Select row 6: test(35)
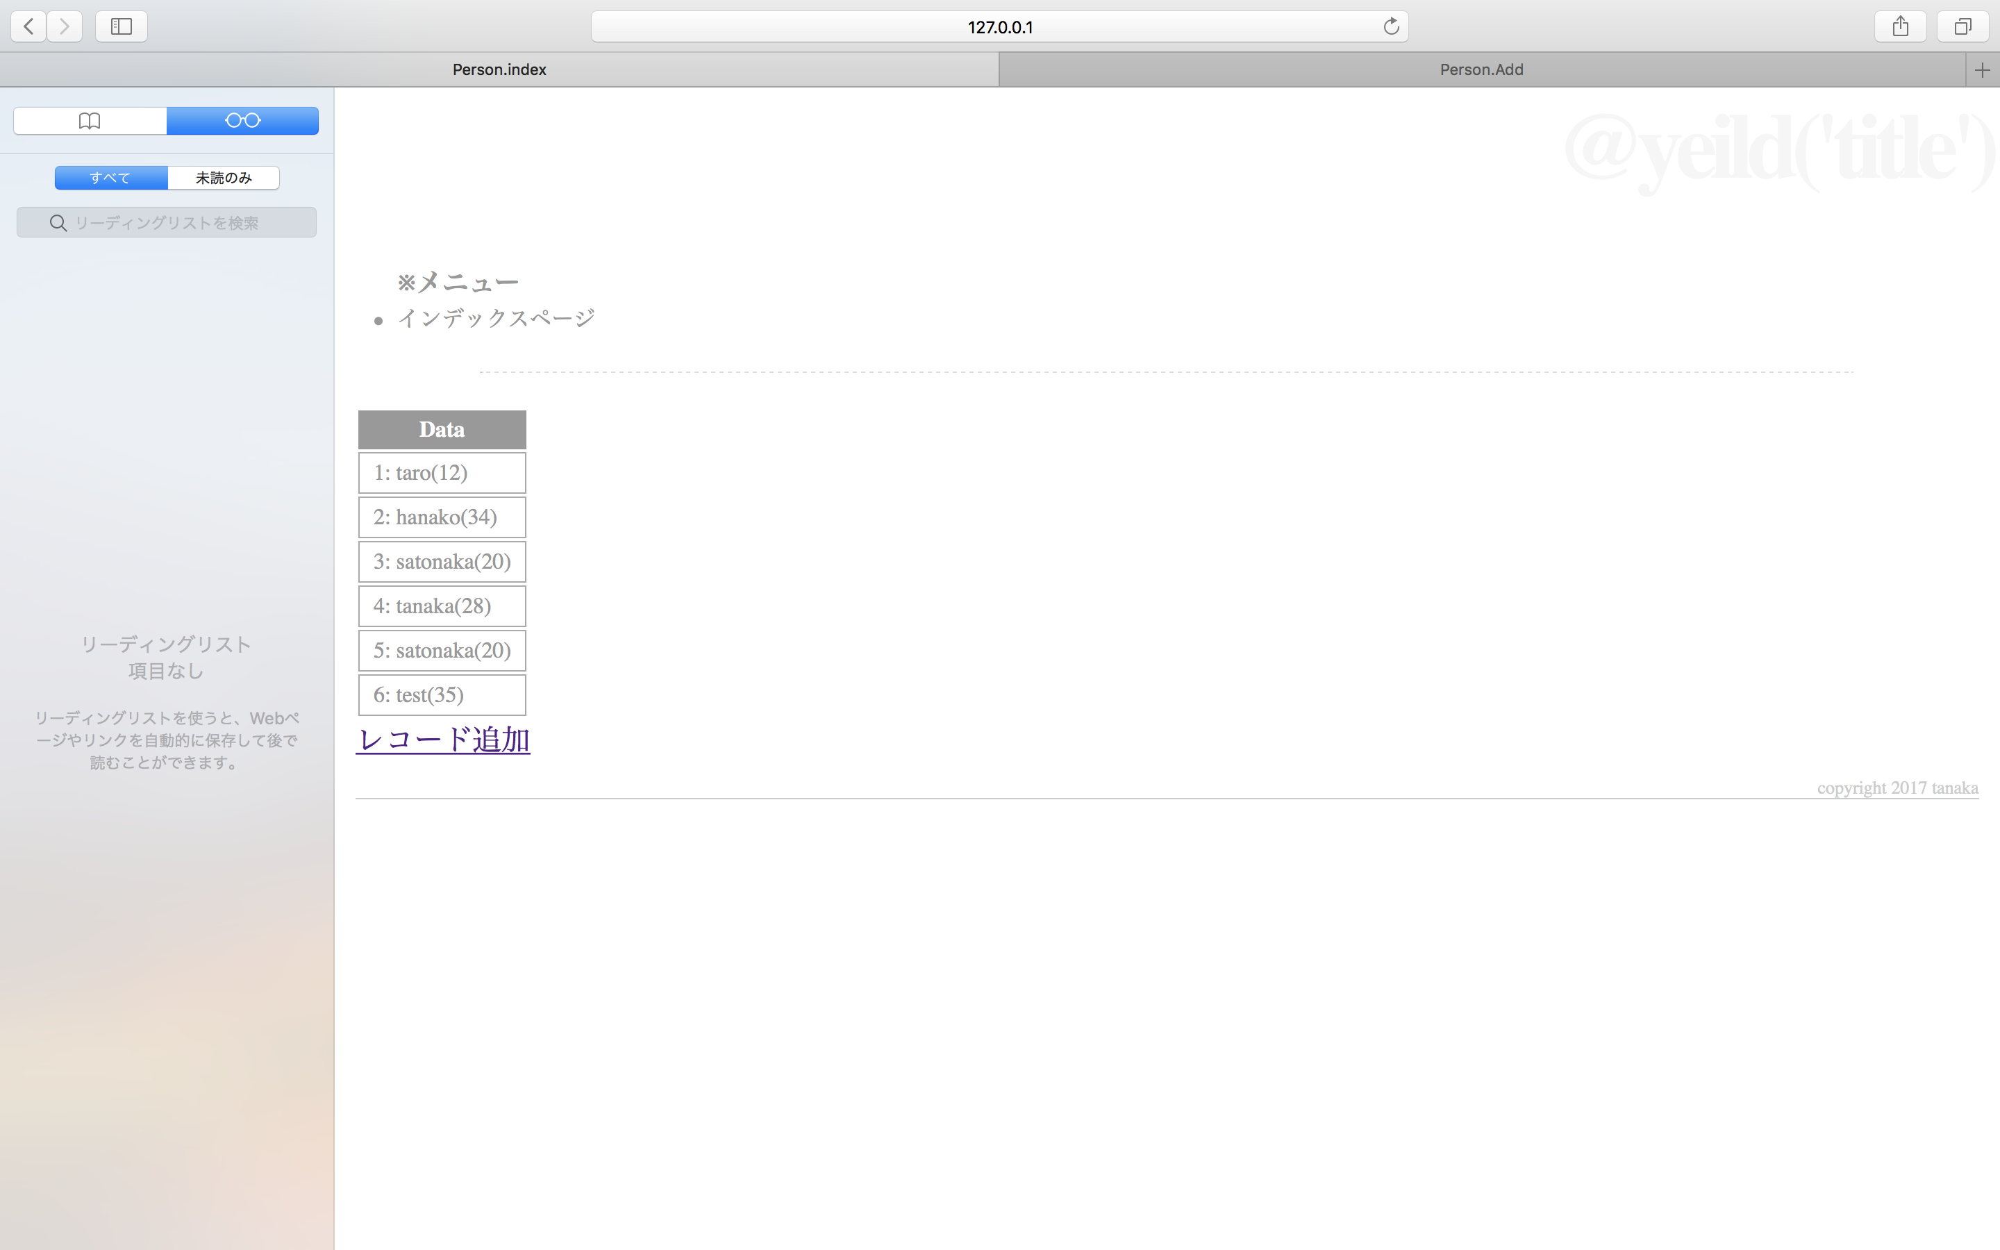The width and height of the screenshot is (2000, 1250). [x=442, y=695]
